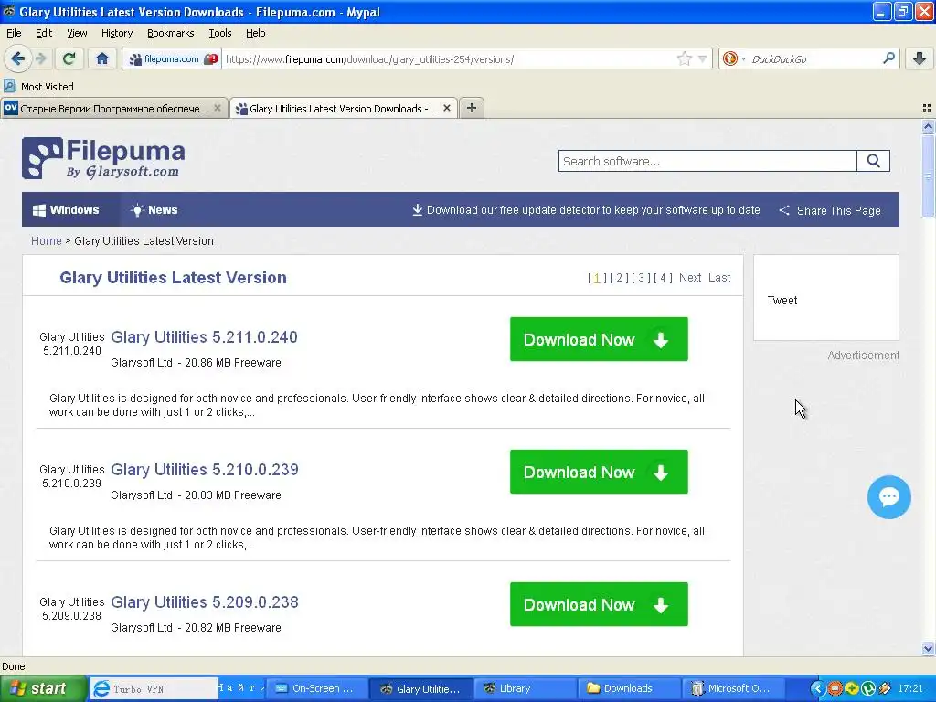936x702 pixels.
Task: Click the filepuma.com site identity button
Action: click(x=173, y=59)
